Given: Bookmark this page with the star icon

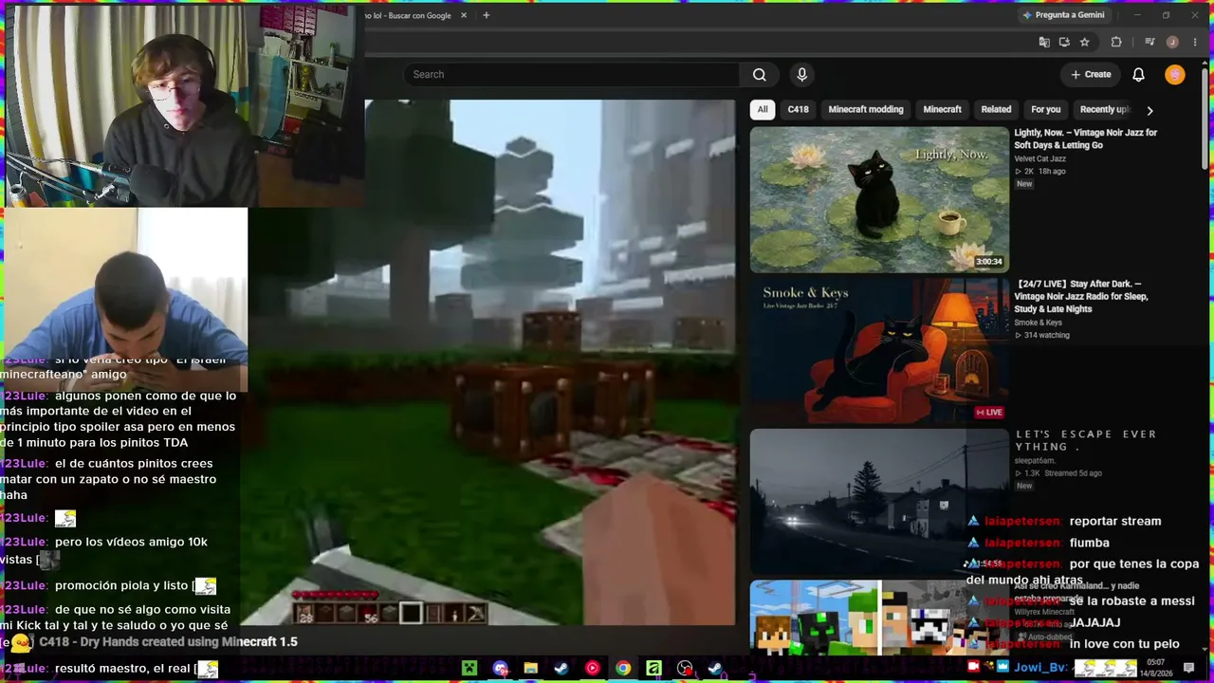Looking at the screenshot, I should (1085, 42).
